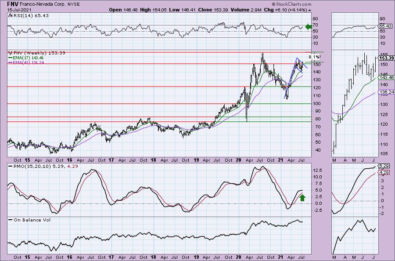Image resolution: width=395 pixels, height=261 pixels.
Task: Click the bold FNV ticker symbol in header
Action: 12,4
